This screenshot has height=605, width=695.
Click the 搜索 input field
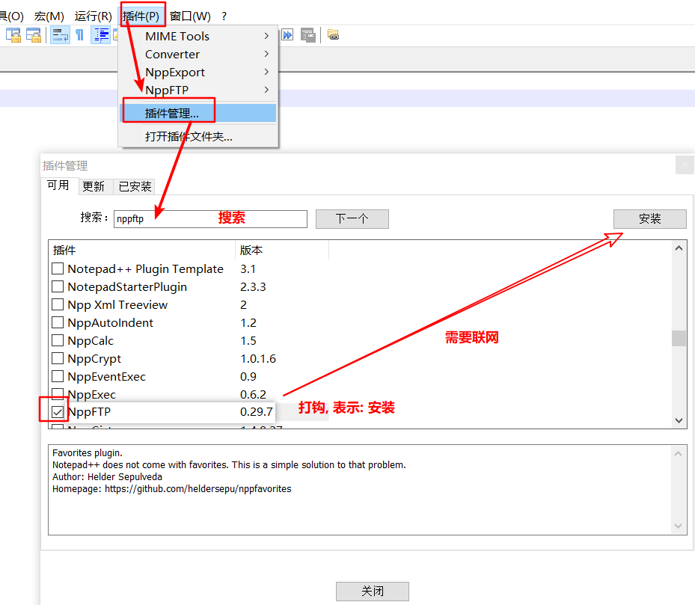pos(210,219)
